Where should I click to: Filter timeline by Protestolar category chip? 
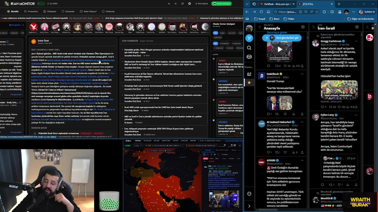click(x=225, y=43)
